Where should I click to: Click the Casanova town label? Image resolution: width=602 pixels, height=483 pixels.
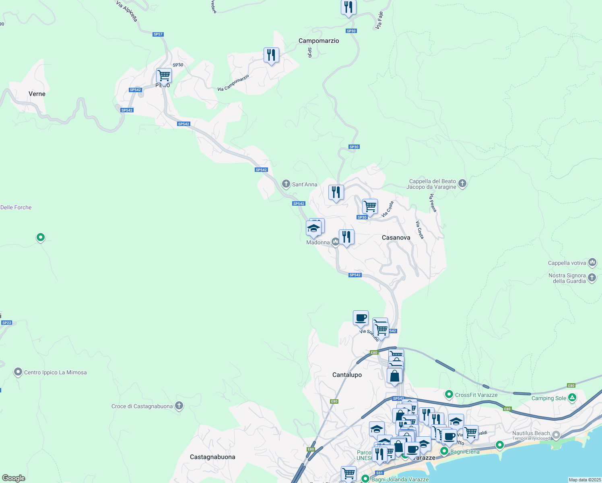pos(396,237)
